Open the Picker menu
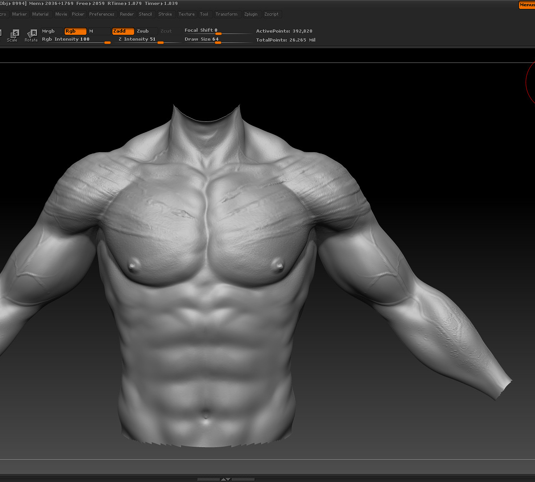The image size is (535, 482). (78, 14)
